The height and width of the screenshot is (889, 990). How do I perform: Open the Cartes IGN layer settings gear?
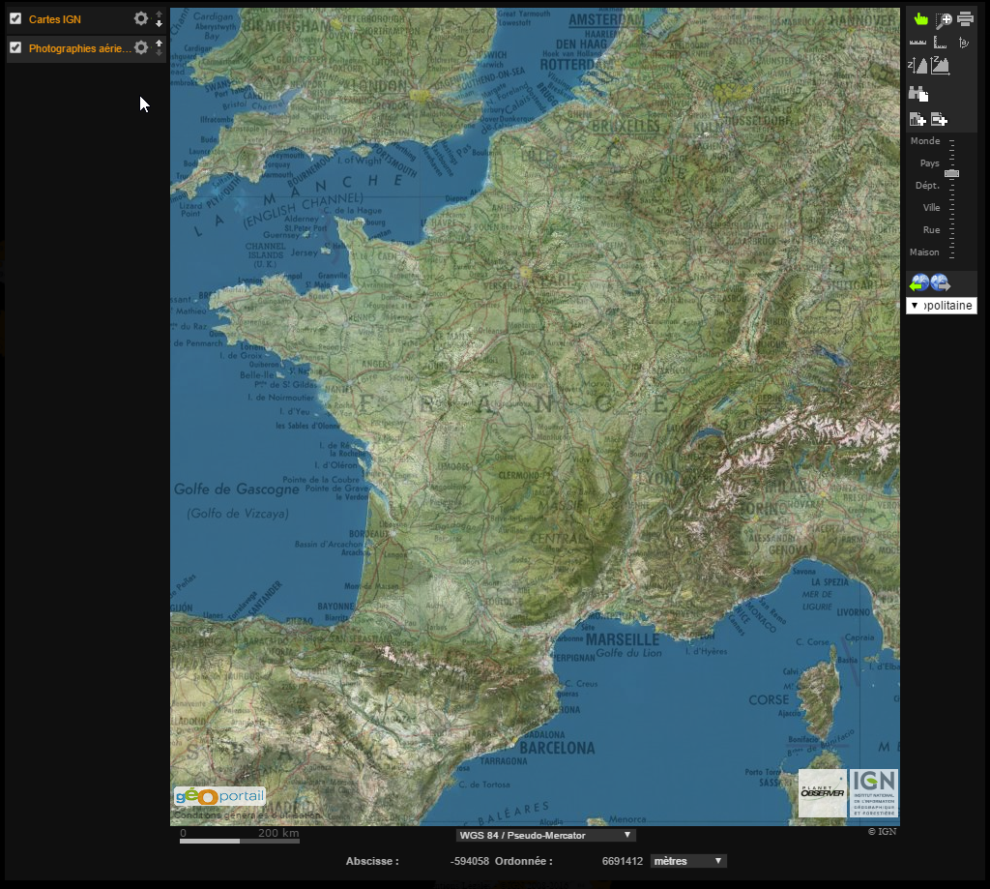click(x=140, y=17)
